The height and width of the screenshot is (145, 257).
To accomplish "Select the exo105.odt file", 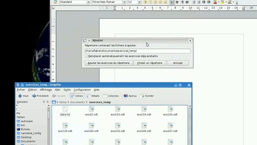I will (170, 112).
